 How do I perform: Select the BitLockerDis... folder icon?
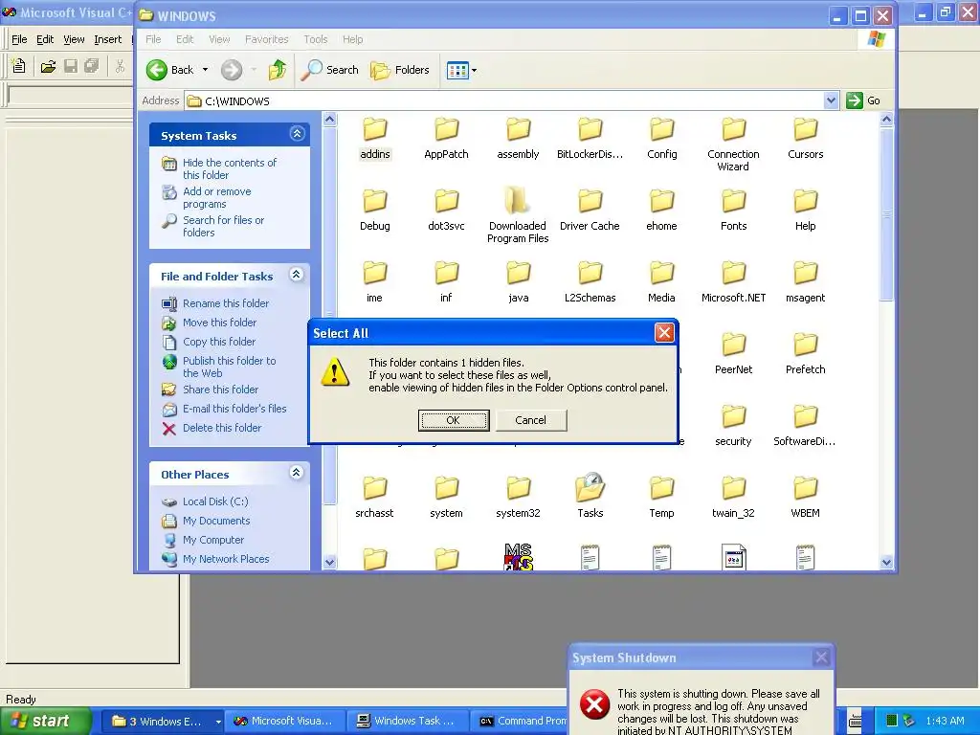590,130
